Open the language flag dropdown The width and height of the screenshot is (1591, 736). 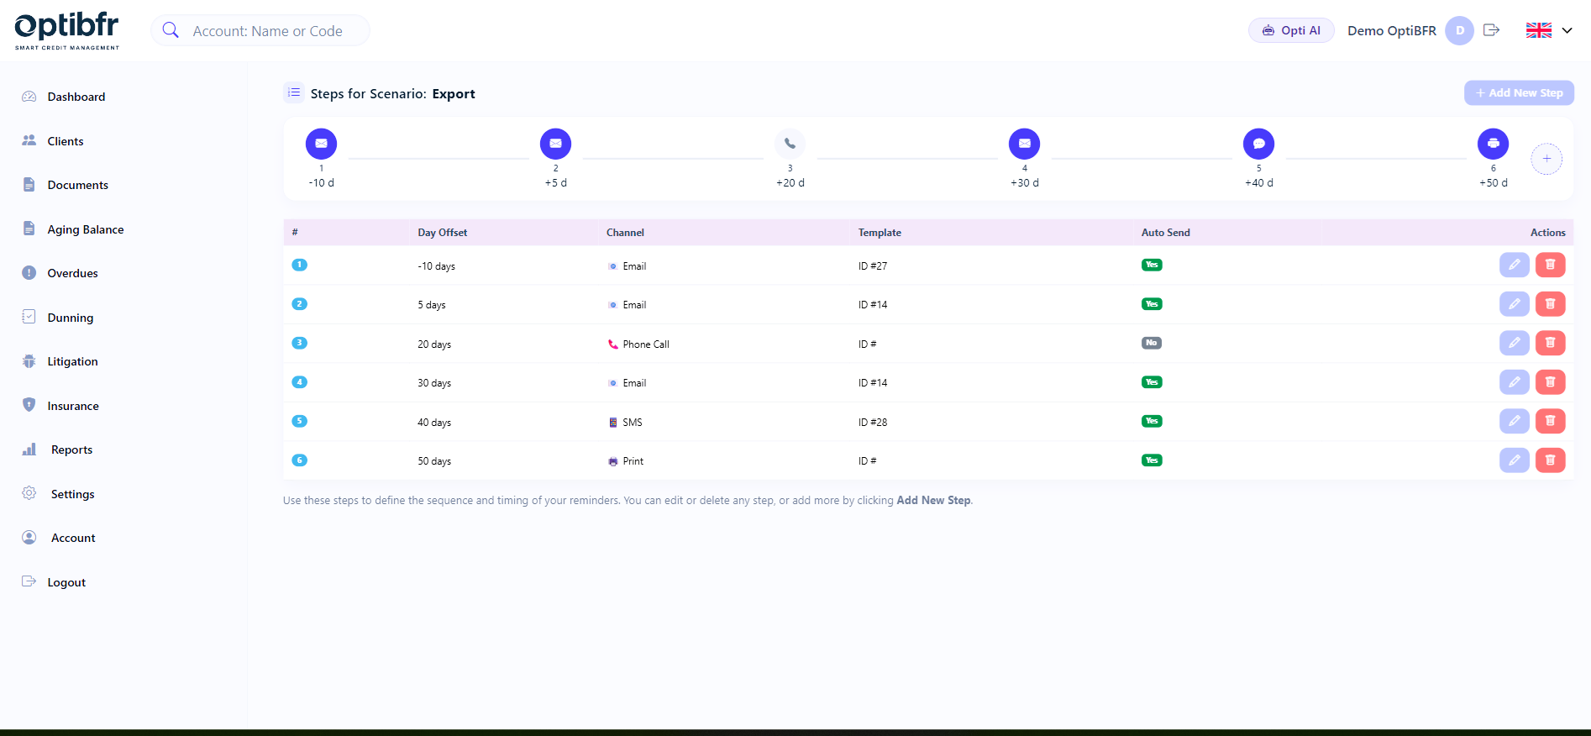(x=1539, y=30)
